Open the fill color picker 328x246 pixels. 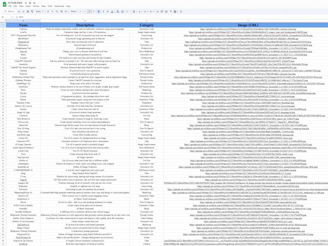(x=118, y=11)
